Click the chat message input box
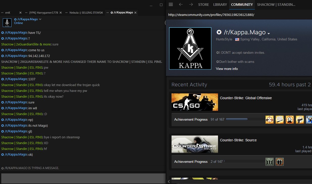Viewport: 312px width, 184px height. 83,178
